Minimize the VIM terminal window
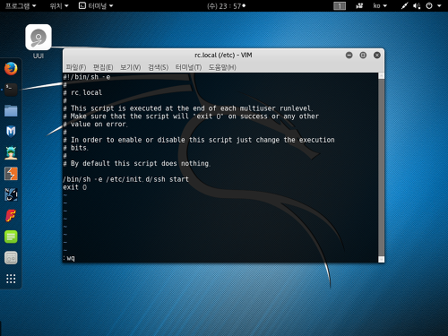The image size is (448, 336). (349, 55)
